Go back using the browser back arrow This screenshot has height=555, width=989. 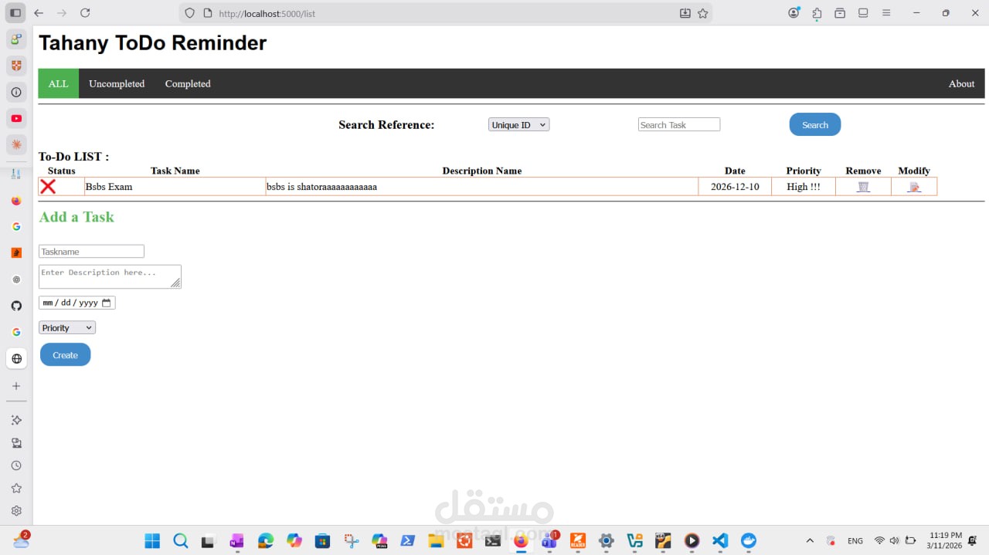coord(39,13)
